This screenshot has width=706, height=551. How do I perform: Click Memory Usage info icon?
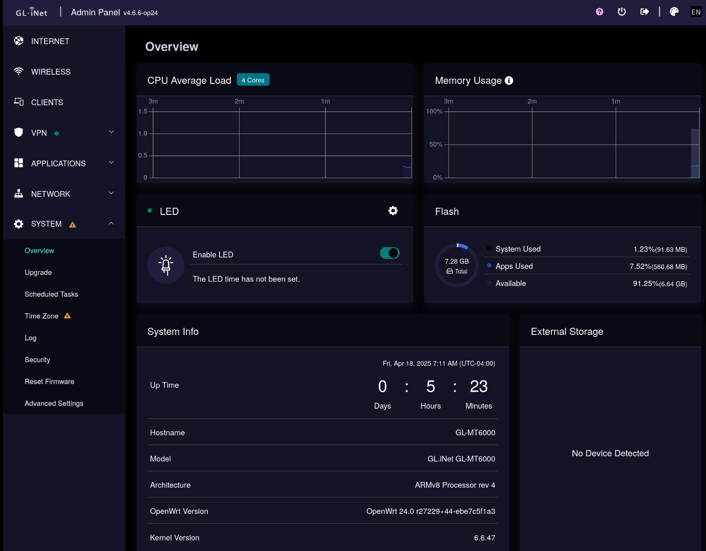point(509,81)
